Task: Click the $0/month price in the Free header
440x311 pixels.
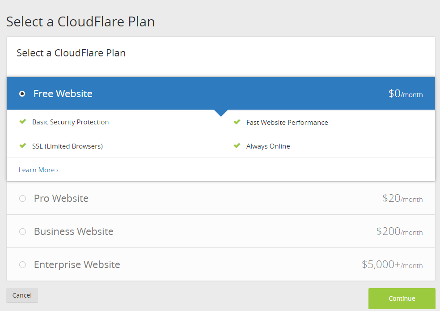Action: [x=405, y=94]
